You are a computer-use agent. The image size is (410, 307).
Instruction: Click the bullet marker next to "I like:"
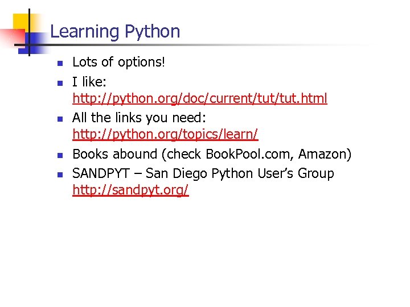click(58, 82)
